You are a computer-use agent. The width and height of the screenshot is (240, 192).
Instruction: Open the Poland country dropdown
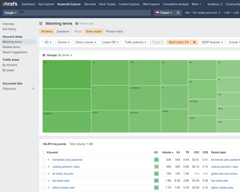(164, 13)
